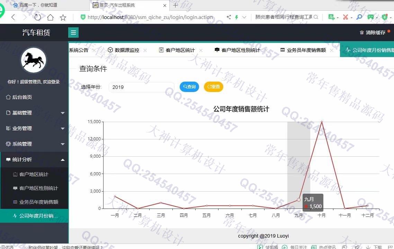Expand the 业务管理 menu arrow
The width and height of the screenshot is (394, 249).
pyautogui.click(x=63, y=129)
